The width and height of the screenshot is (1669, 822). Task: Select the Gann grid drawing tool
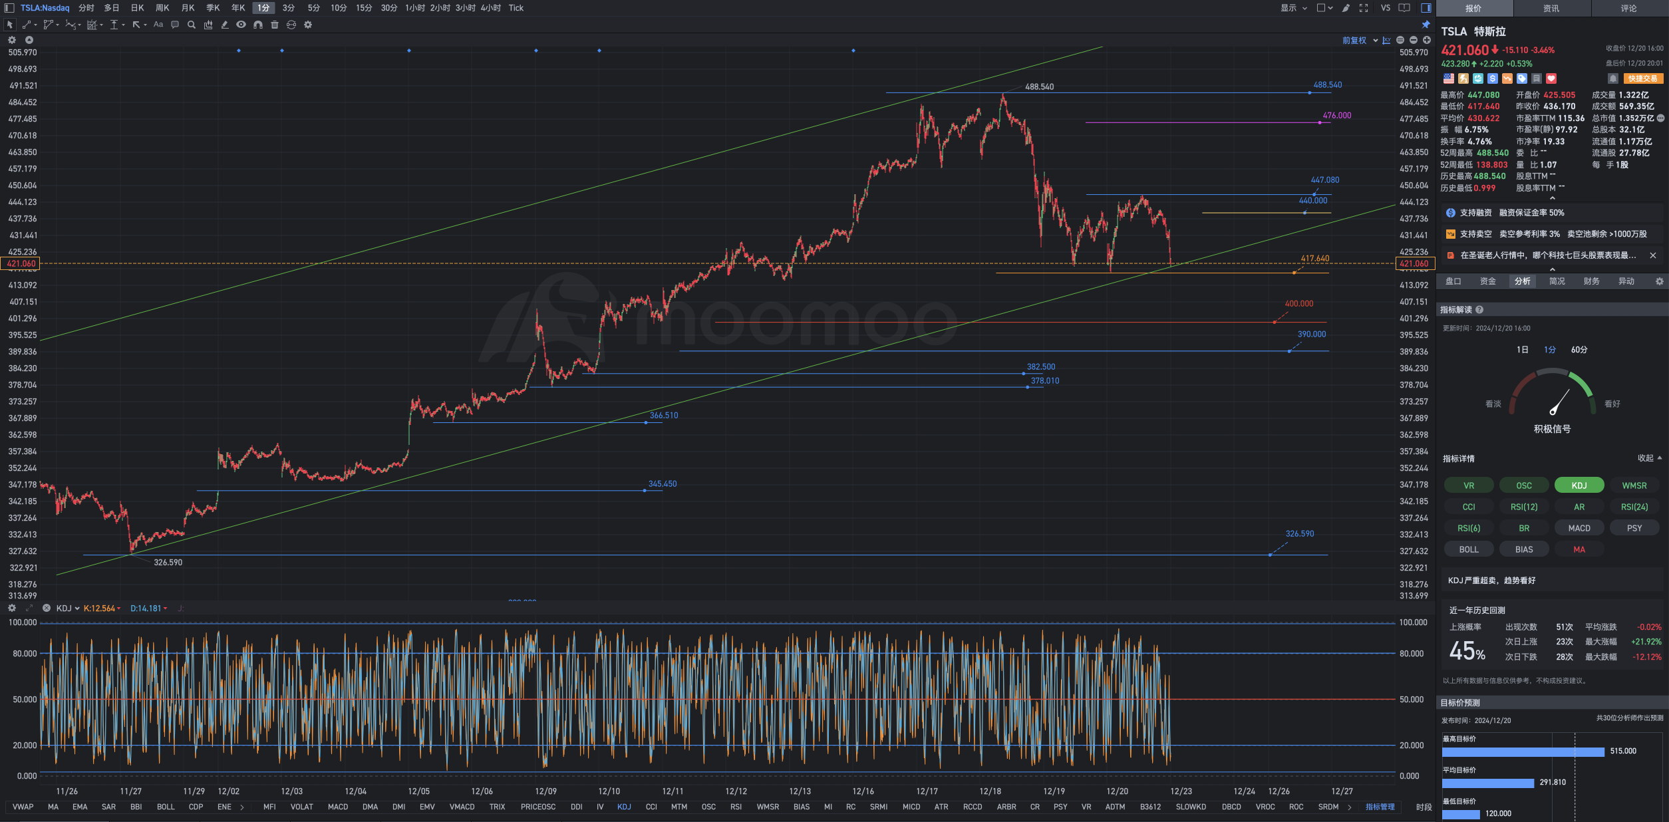pyautogui.click(x=94, y=25)
